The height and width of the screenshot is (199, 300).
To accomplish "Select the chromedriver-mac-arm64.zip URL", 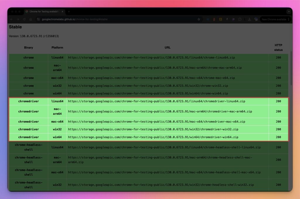I will [160, 111].
